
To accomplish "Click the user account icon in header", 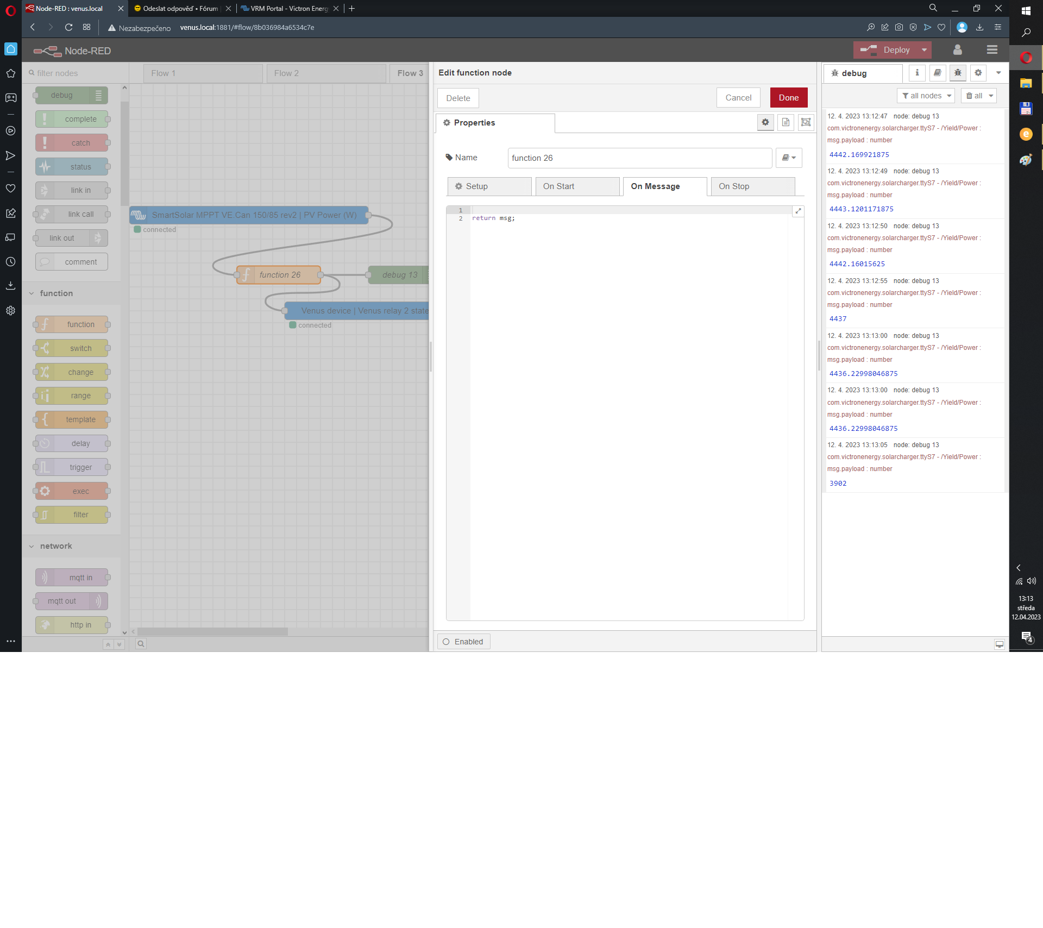I will pos(957,50).
